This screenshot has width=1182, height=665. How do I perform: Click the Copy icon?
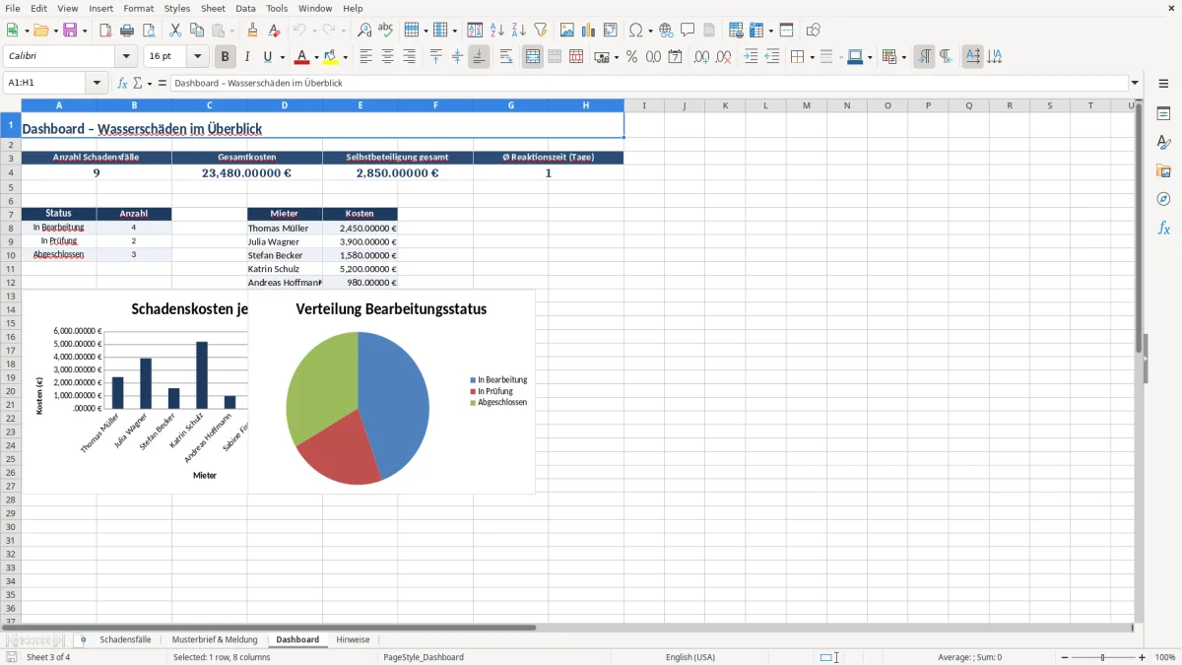click(x=197, y=31)
